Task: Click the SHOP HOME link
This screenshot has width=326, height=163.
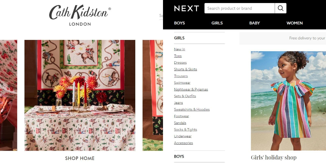Action: (x=80, y=158)
